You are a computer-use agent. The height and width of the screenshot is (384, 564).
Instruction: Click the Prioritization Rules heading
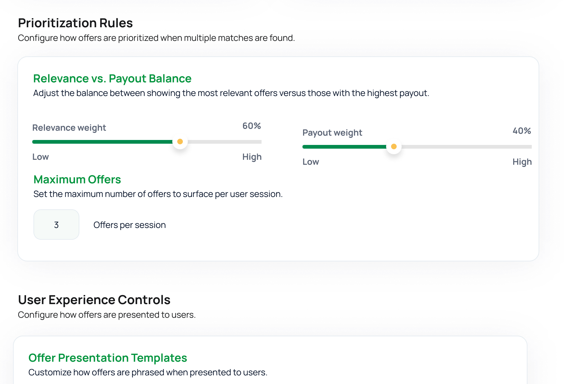pos(76,23)
